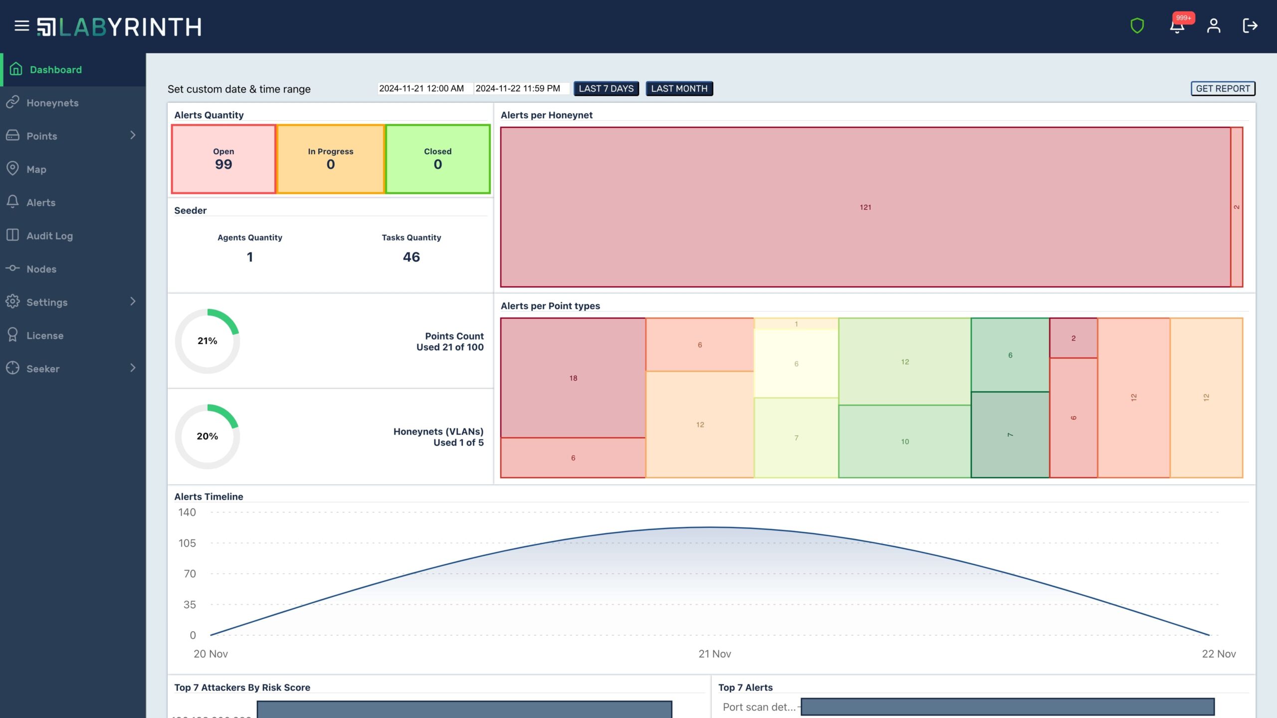The width and height of the screenshot is (1277, 718).
Task: Expand the Seeker submenu chevron
Action: click(133, 368)
